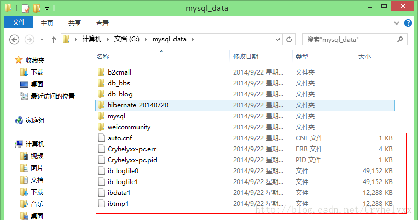Sort by 修改日期 column header

[x=246, y=56]
